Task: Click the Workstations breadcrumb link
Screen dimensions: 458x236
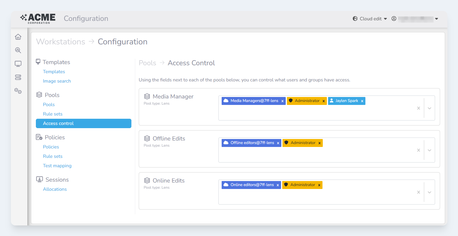Action: point(61,42)
